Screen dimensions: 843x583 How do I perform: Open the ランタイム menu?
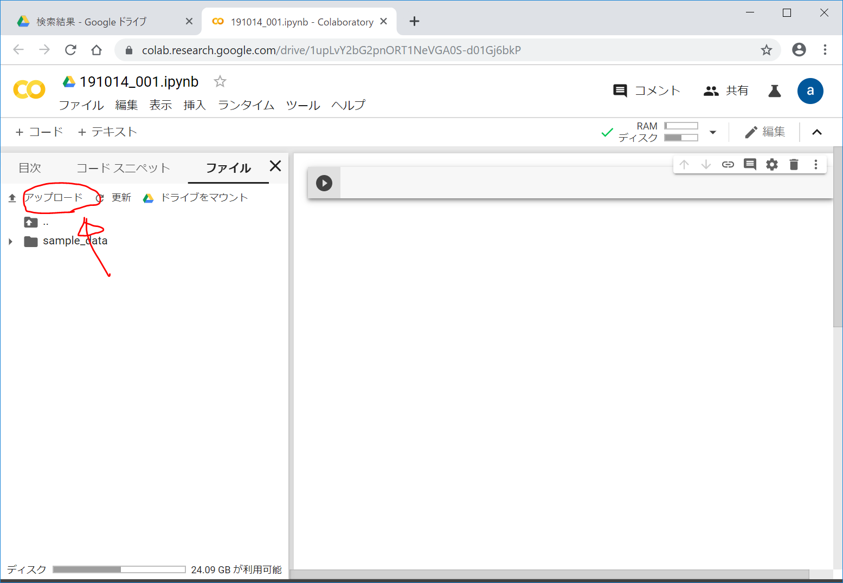click(246, 105)
